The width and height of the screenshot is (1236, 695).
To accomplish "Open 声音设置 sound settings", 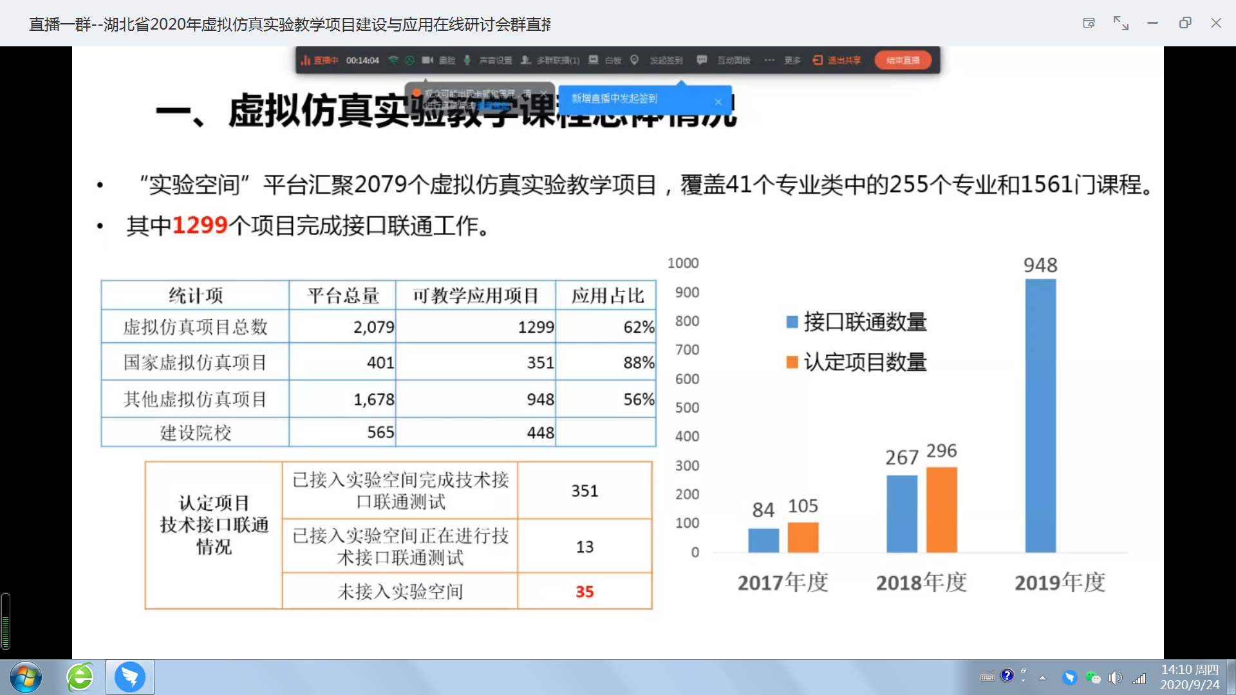I will tap(495, 60).
